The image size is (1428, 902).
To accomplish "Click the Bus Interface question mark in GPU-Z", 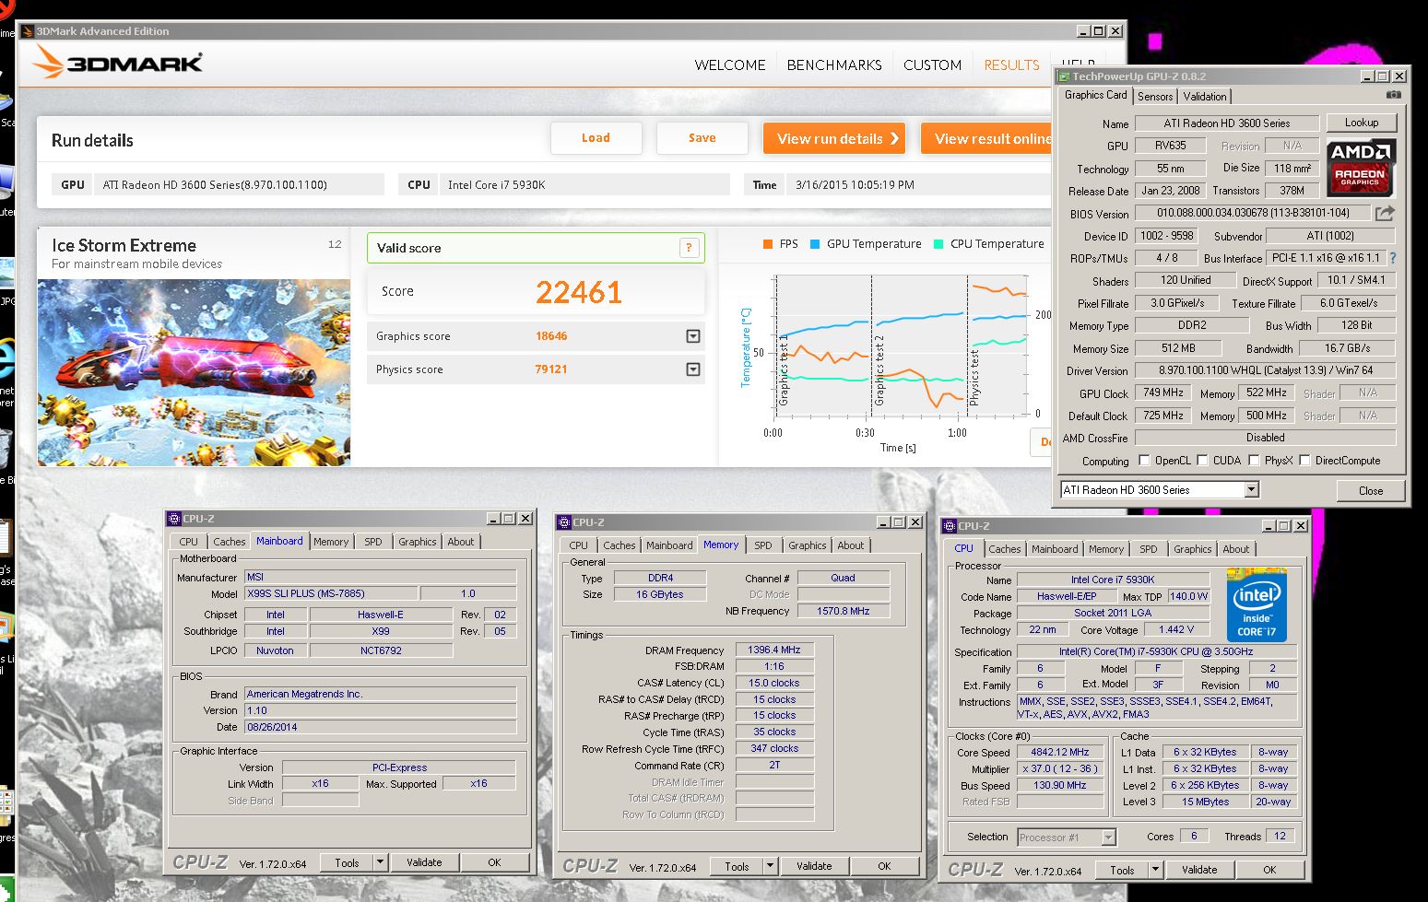I will click(x=1392, y=258).
